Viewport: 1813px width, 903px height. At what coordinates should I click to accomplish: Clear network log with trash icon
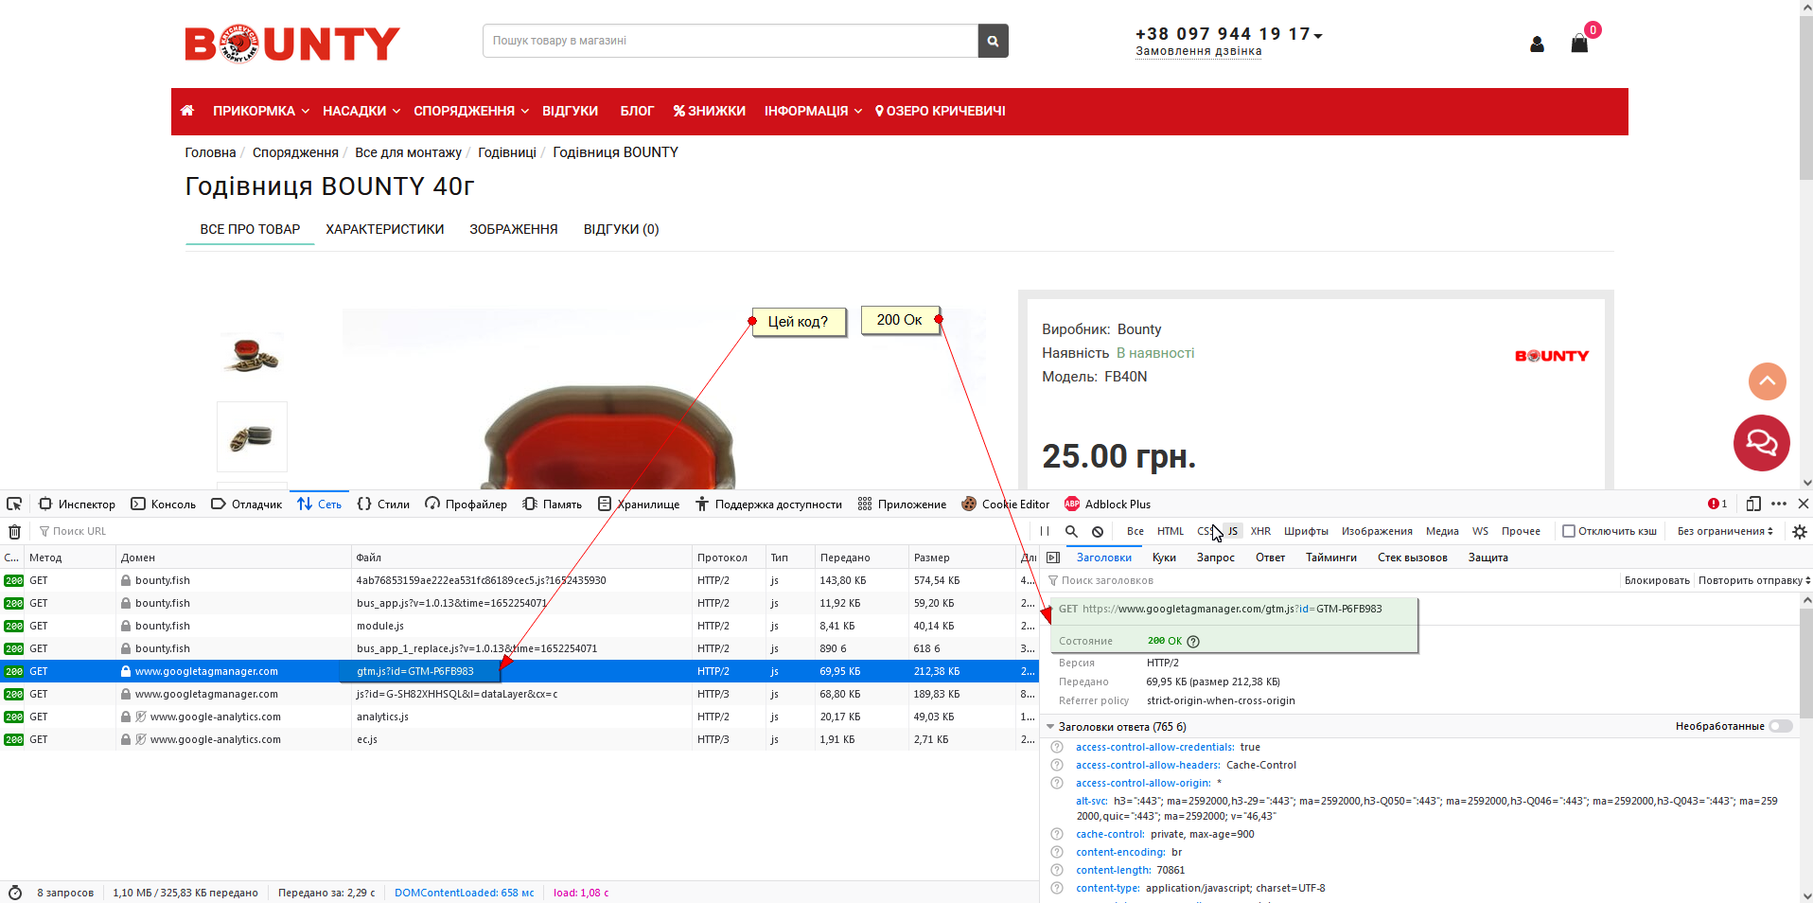pyautogui.click(x=14, y=532)
